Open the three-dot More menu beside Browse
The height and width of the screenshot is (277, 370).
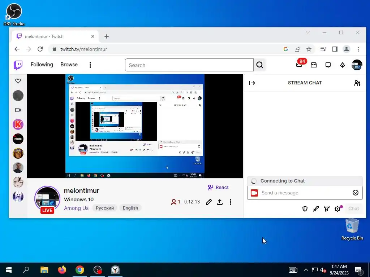[90, 65]
